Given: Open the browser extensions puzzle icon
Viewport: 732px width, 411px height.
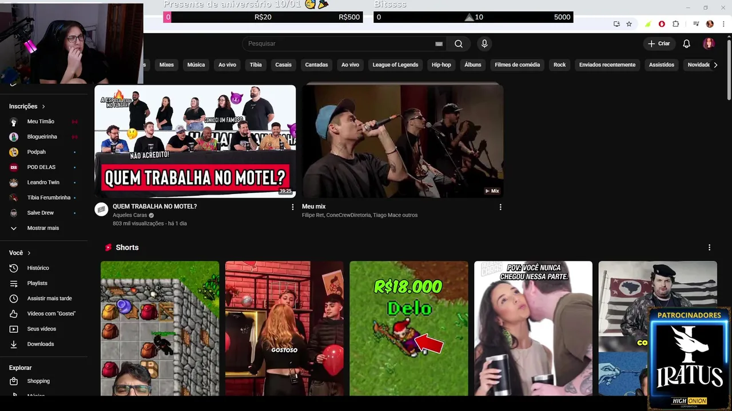Looking at the screenshot, I should point(675,24).
